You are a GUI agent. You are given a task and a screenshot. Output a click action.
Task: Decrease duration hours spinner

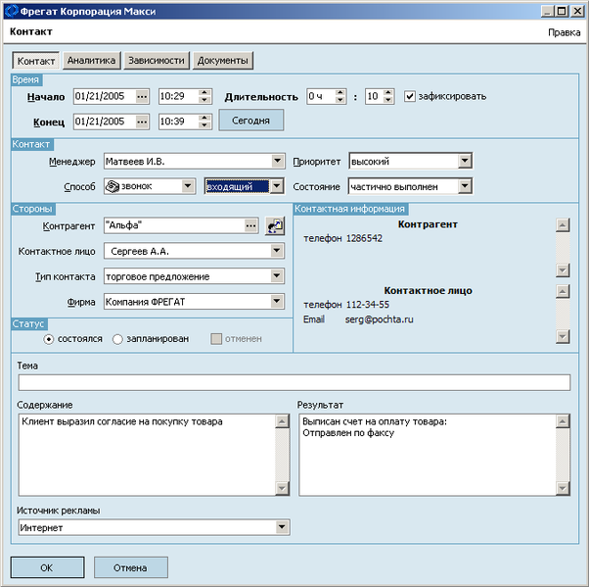tap(340, 100)
